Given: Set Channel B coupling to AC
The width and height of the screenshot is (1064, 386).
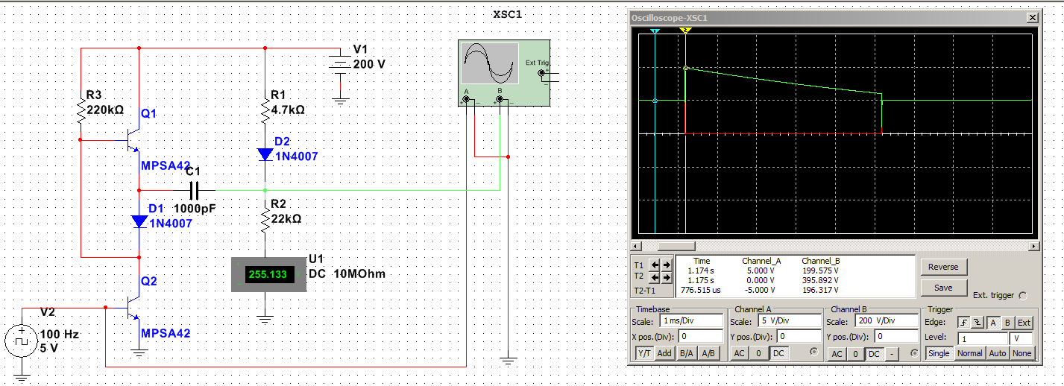Looking at the screenshot, I should [x=837, y=353].
